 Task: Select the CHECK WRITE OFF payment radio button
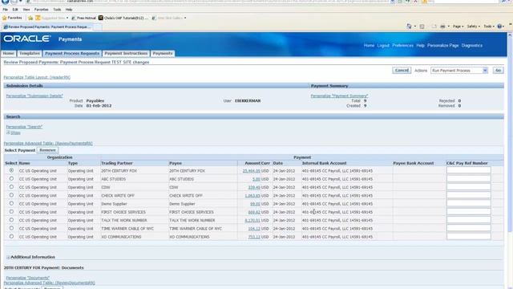click(11, 195)
